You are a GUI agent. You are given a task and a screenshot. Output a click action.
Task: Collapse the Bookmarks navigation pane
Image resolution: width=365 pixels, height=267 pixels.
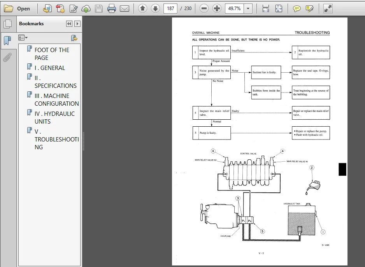[x=69, y=24]
